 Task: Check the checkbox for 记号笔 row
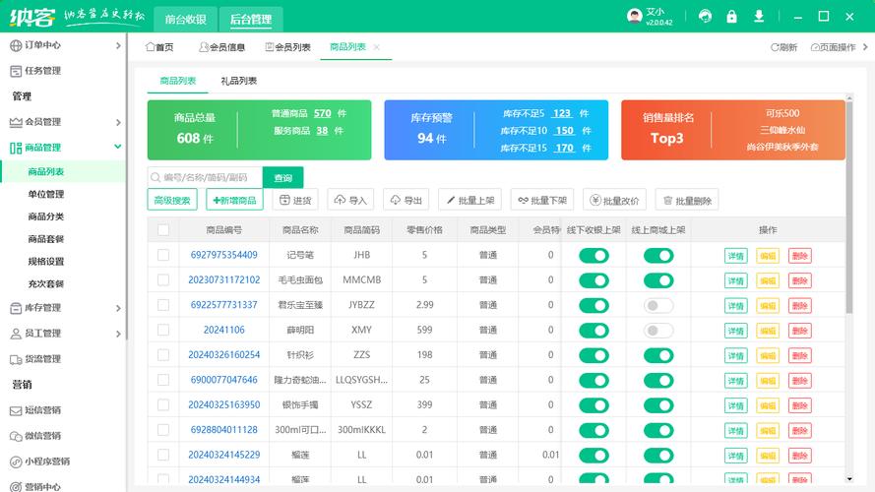coord(163,255)
